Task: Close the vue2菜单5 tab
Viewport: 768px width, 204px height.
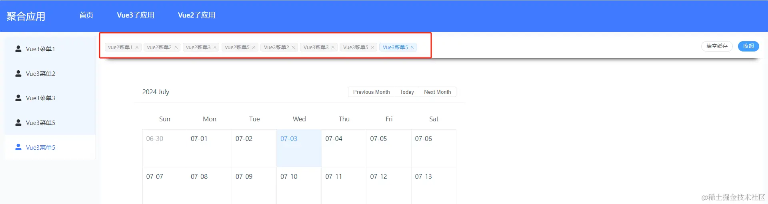Action: point(254,48)
